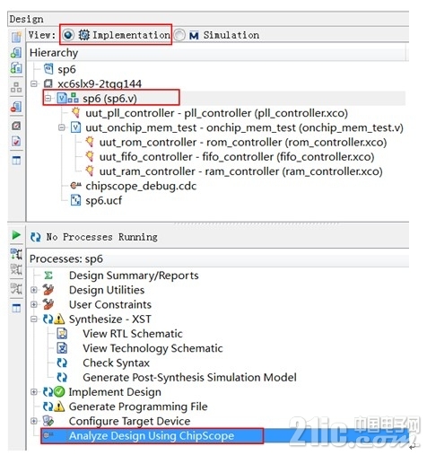
Task: Expand the User Constraints process
Action: point(34,304)
